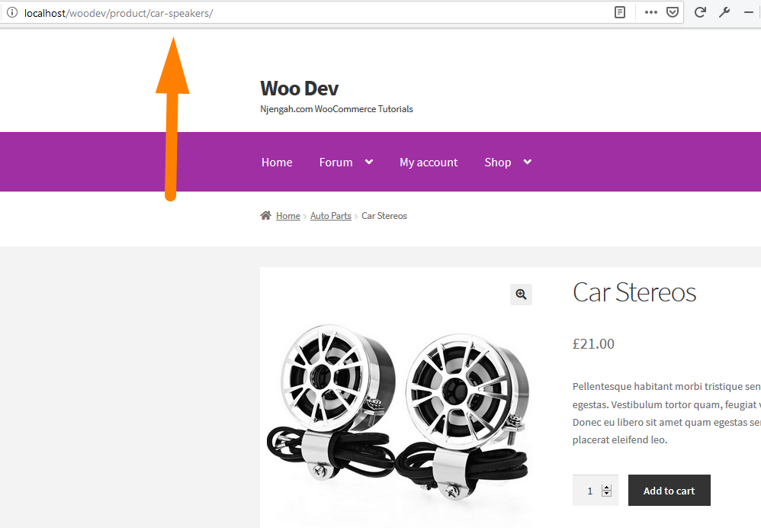This screenshot has height=528, width=761.
Task: Increase quantity with the up arrow
Action: pos(607,488)
